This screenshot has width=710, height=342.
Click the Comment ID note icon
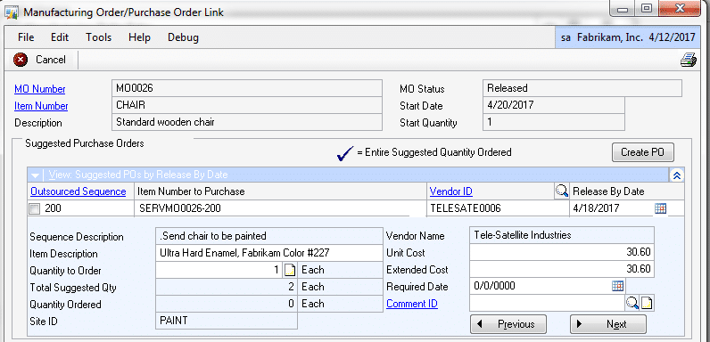point(647,303)
